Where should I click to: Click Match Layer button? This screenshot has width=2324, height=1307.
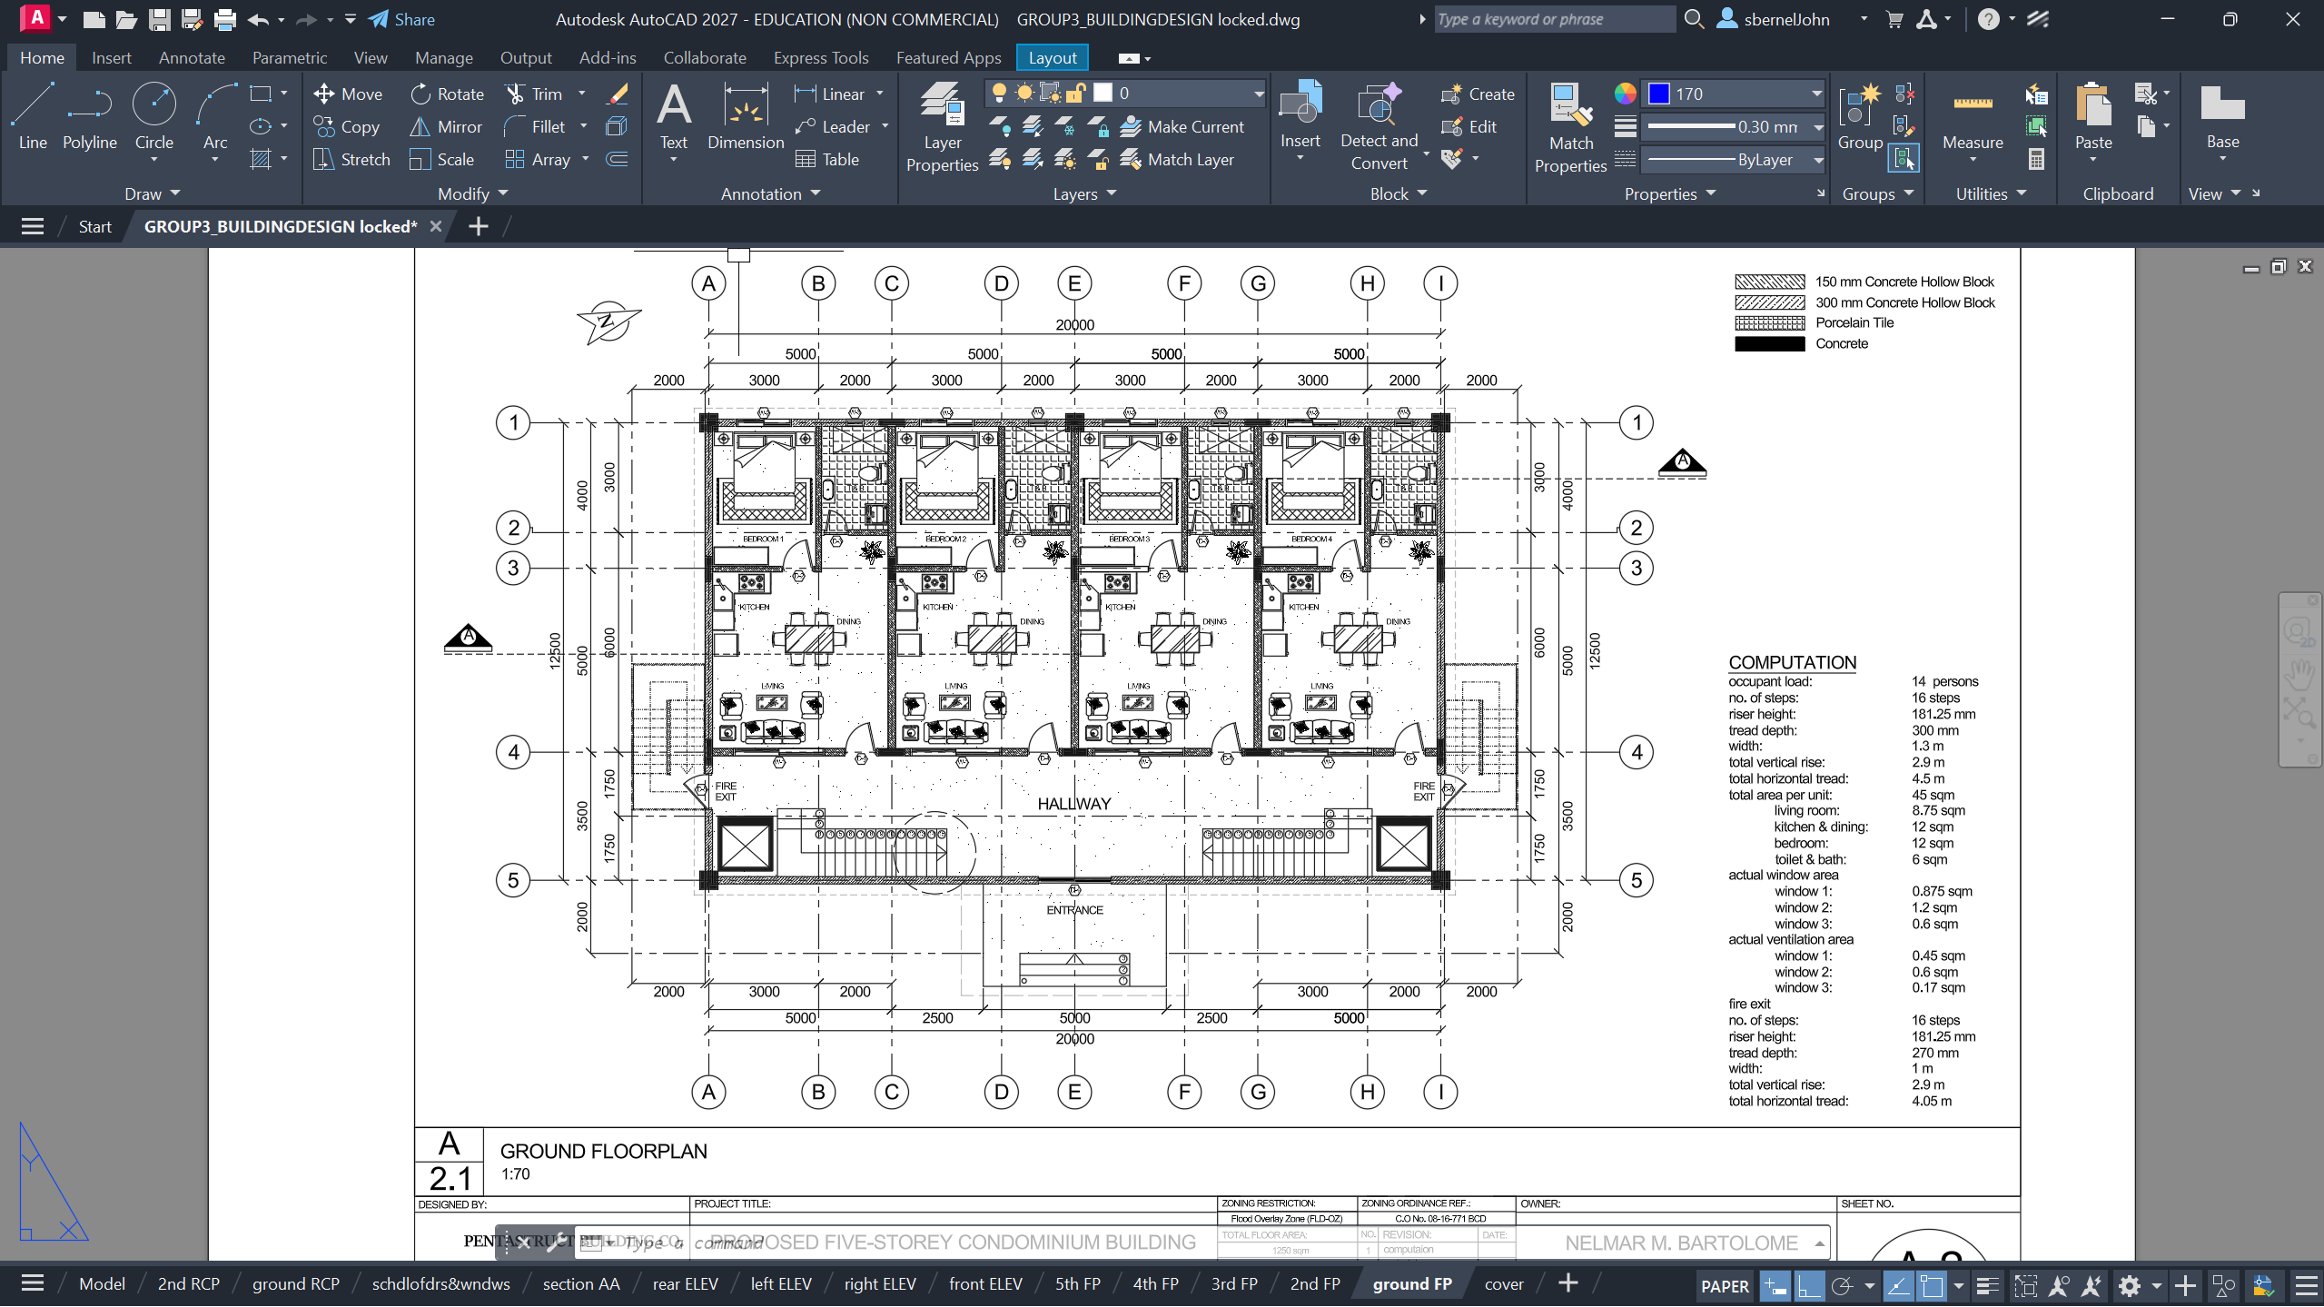(x=1177, y=159)
